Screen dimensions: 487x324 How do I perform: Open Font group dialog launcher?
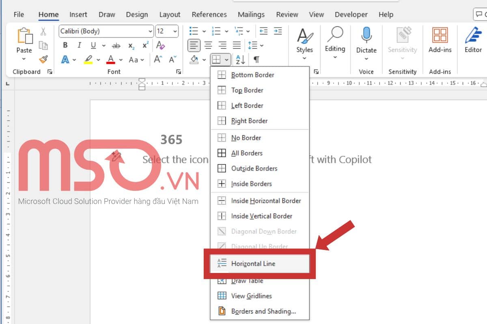(x=179, y=72)
